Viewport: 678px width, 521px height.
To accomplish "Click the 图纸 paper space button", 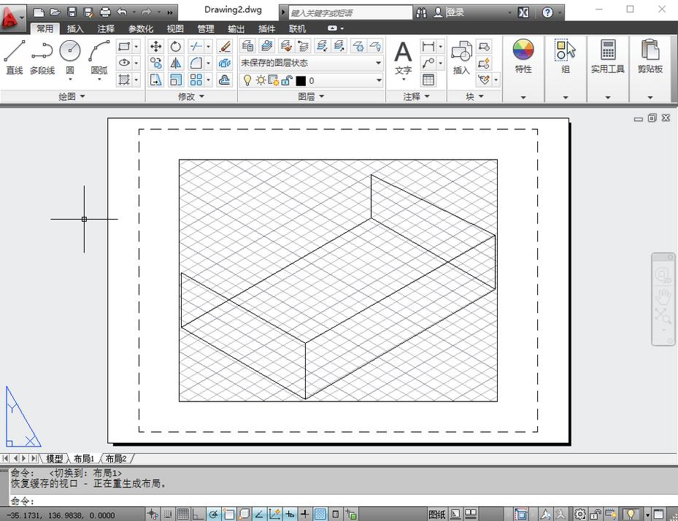I will (x=436, y=514).
